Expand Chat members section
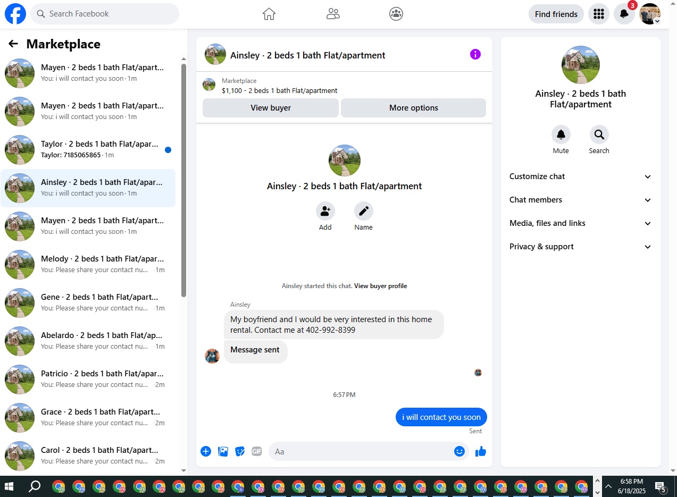This screenshot has height=497, width=677. 581,200
